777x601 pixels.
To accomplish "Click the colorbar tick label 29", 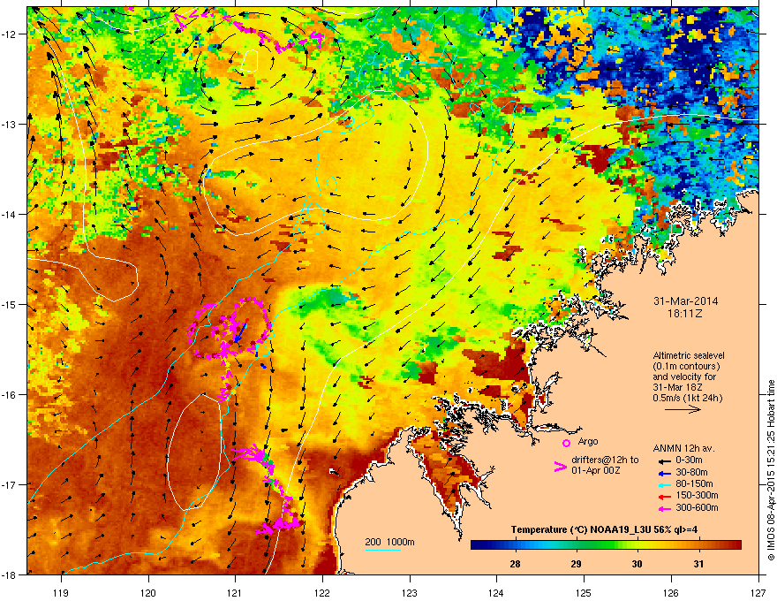I will coord(576,564).
